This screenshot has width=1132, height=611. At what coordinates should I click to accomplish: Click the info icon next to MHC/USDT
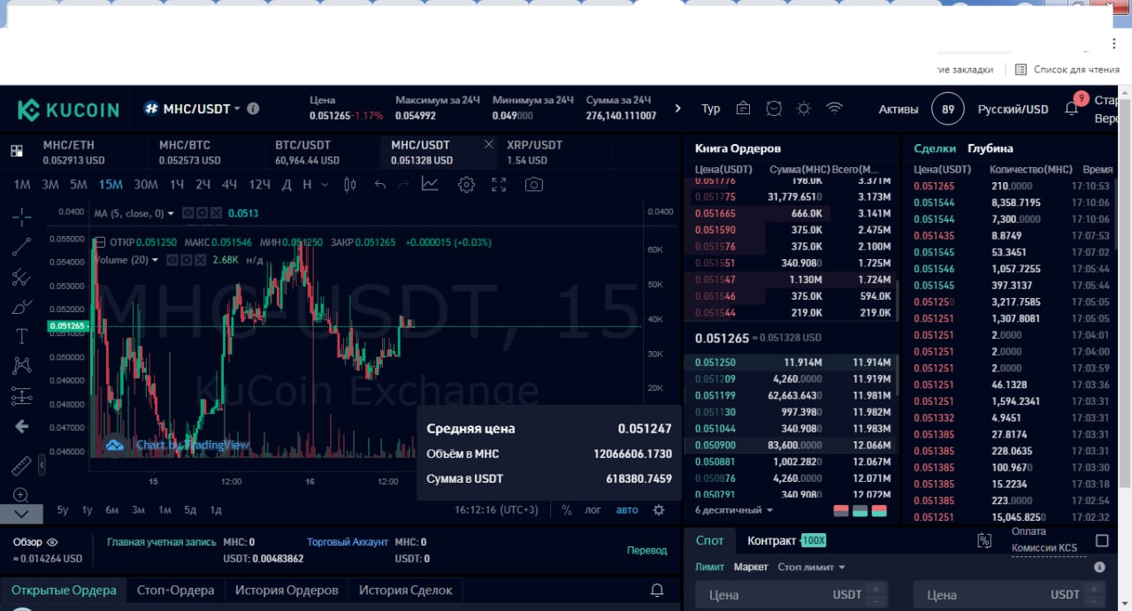click(x=253, y=109)
